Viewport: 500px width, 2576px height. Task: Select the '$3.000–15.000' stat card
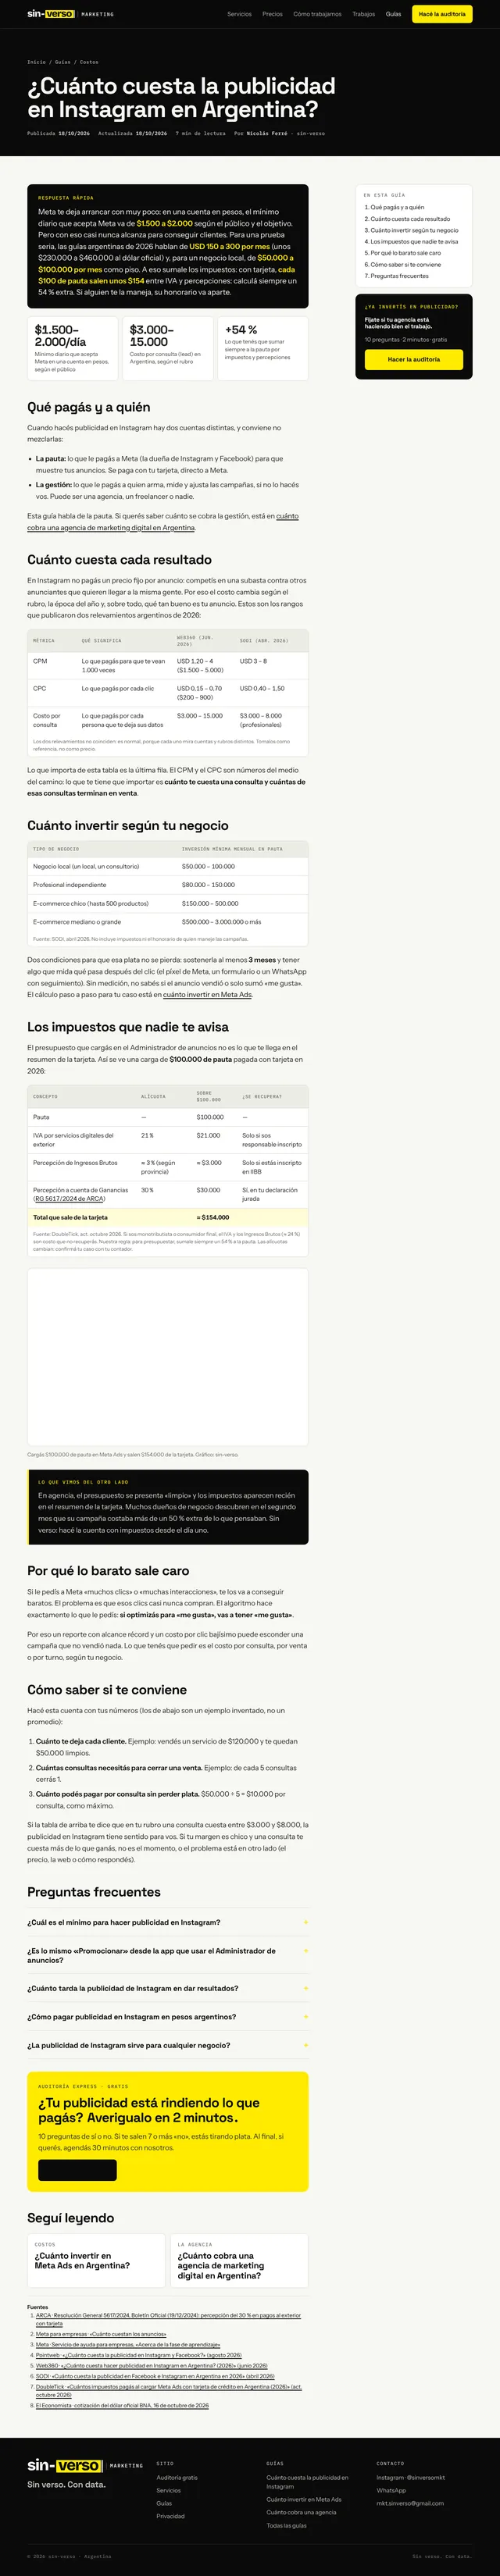click(x=168, y=348)
